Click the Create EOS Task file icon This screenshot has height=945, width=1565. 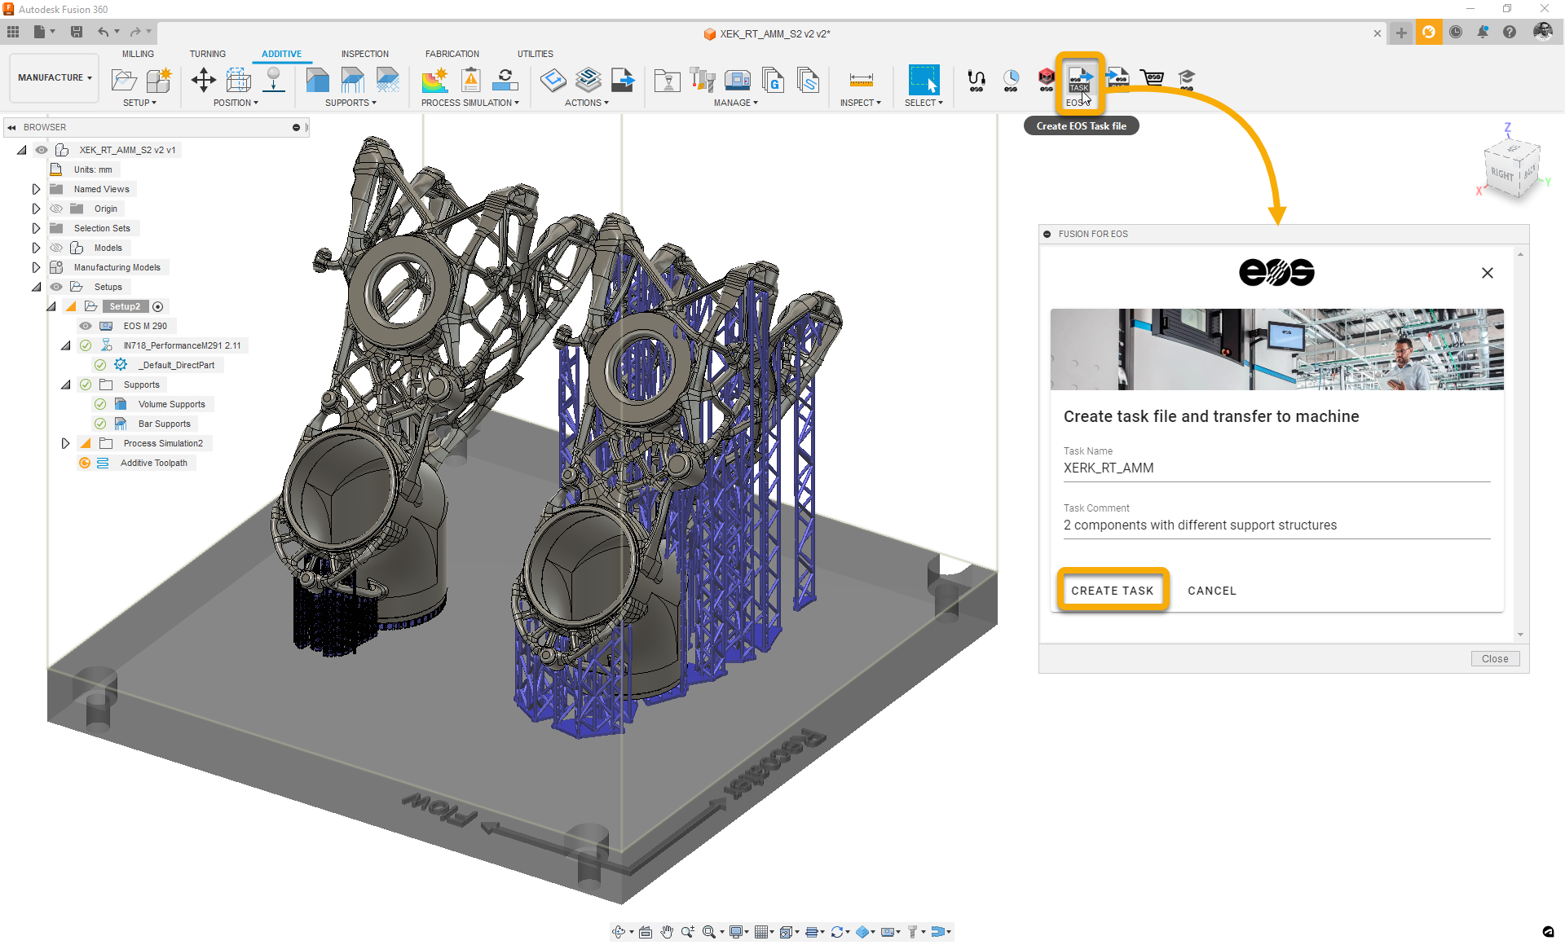[1079, 81]
